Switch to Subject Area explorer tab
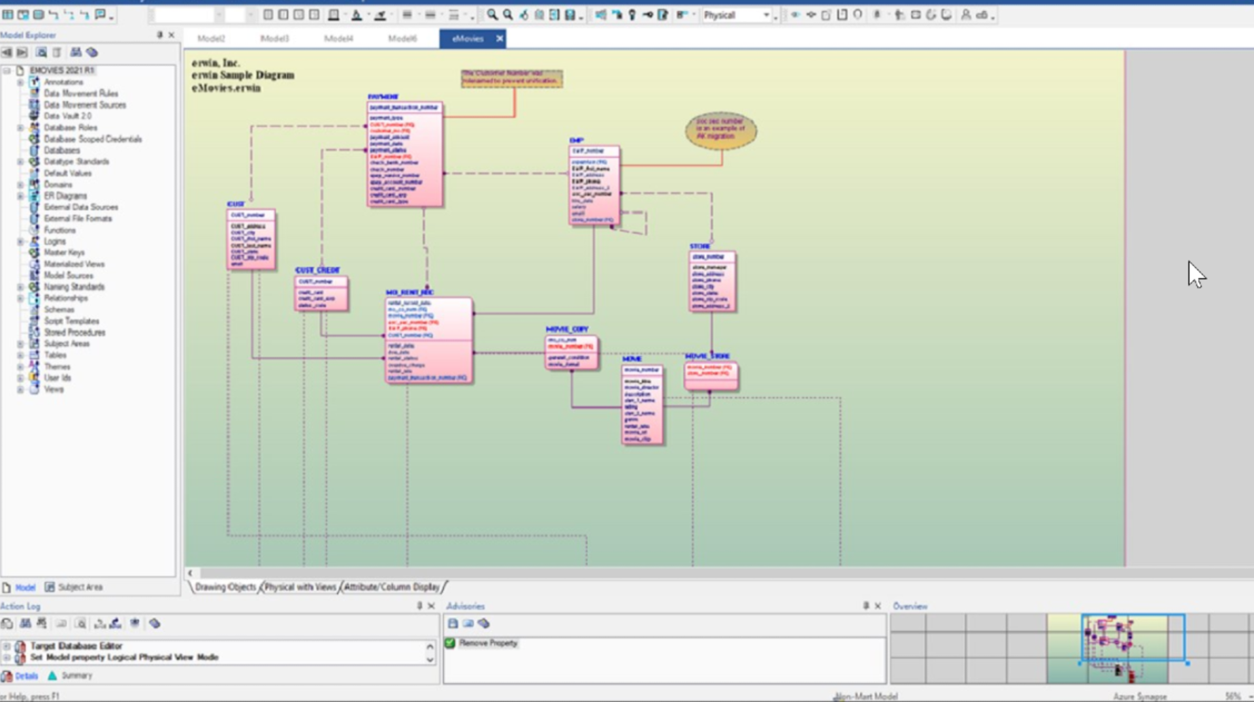1254x702 pixels. [x=73, y=587]
